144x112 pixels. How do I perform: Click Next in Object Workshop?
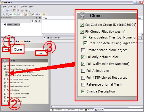[x=16, y=41]
